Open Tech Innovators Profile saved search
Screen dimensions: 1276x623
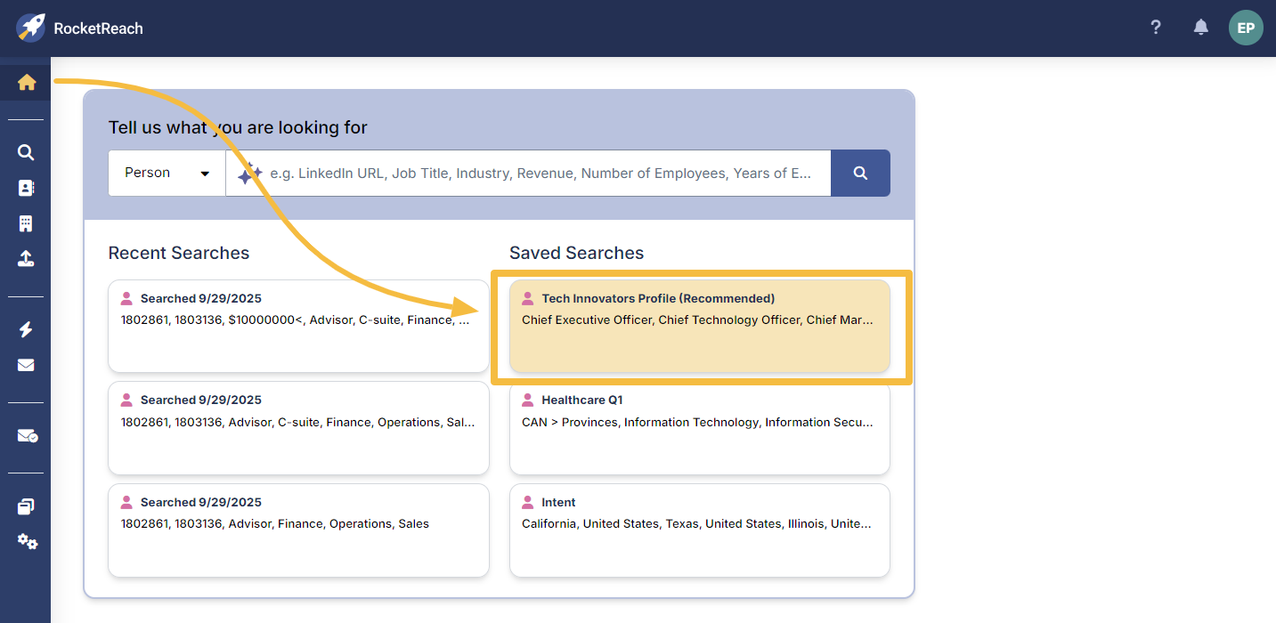tap(699, 326)
